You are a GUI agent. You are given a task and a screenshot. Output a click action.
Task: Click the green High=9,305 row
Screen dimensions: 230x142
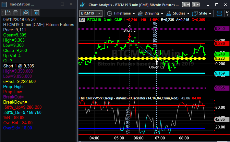click(14, 40)
